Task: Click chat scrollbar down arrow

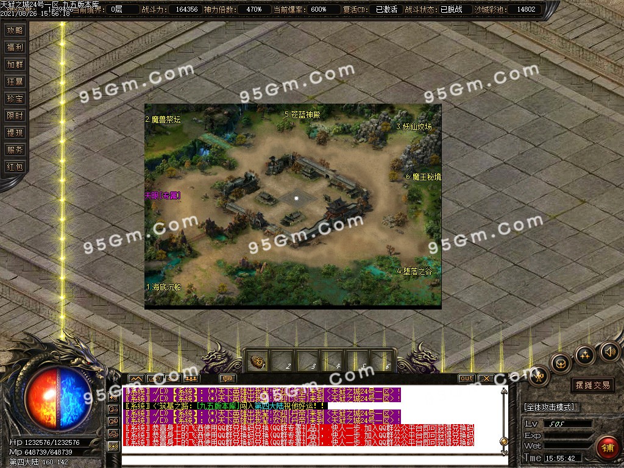Action: tap(504, 453)
